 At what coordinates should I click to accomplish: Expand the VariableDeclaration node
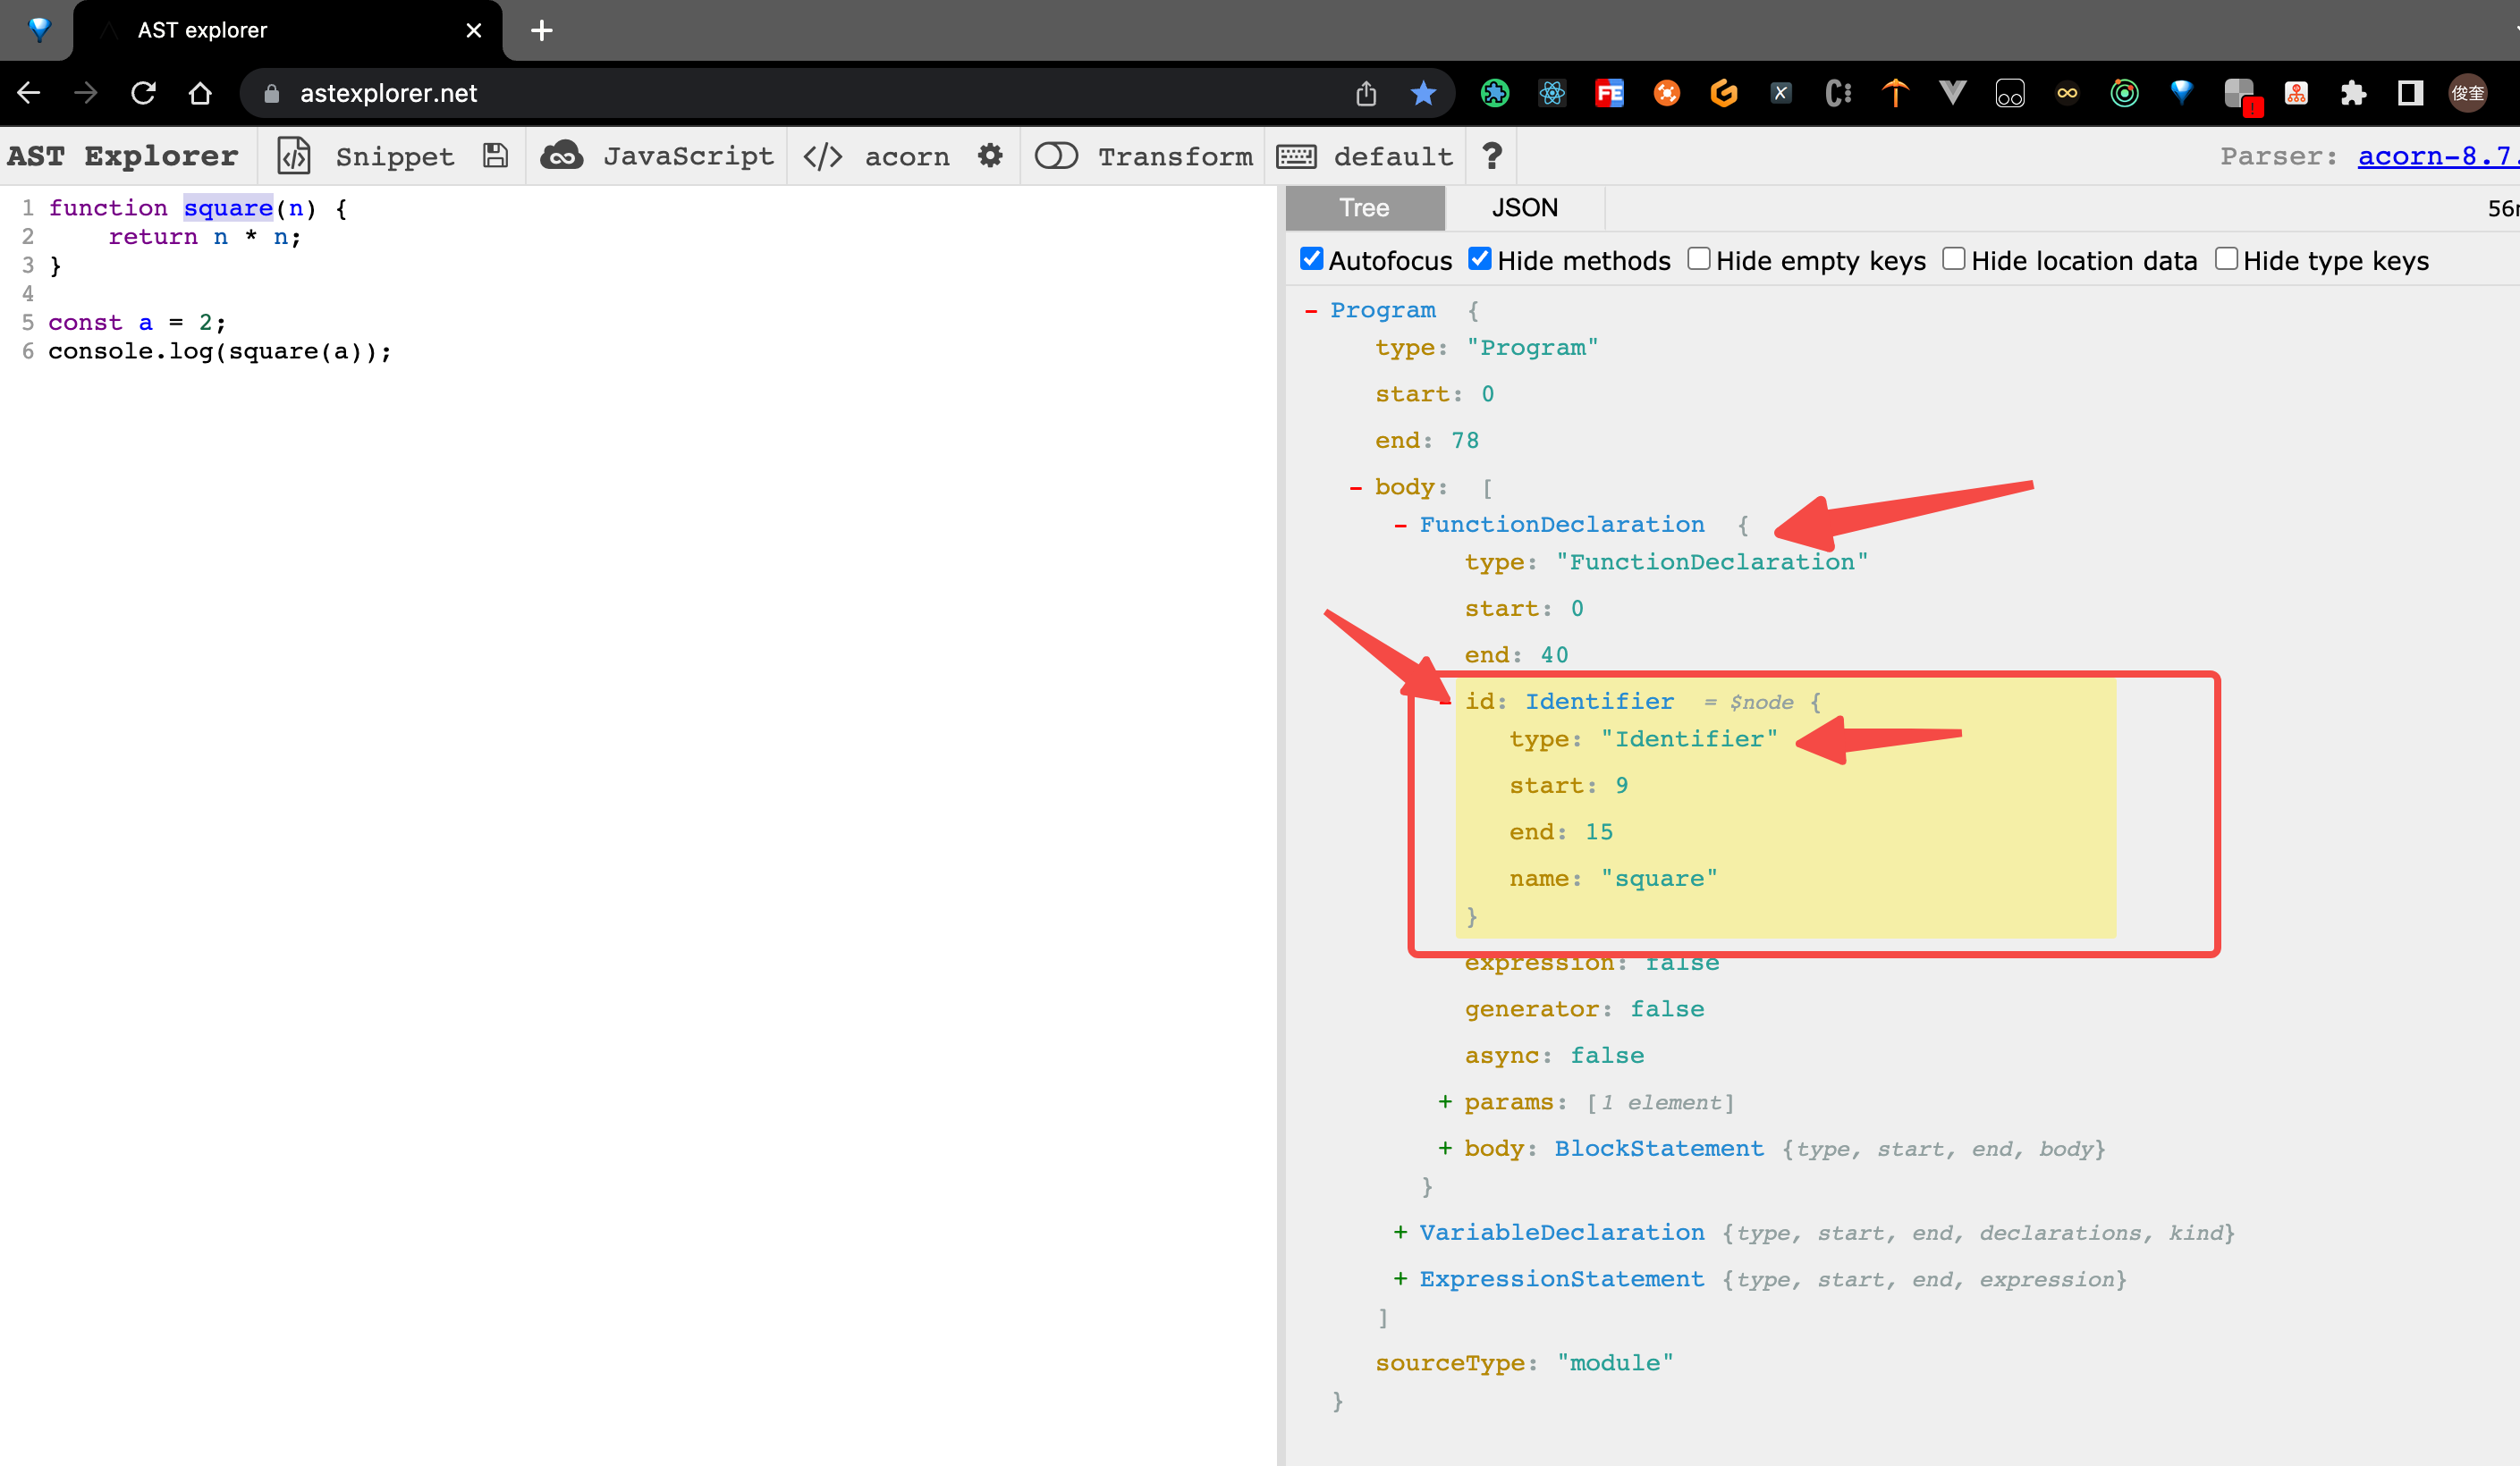[1400, 1232]
